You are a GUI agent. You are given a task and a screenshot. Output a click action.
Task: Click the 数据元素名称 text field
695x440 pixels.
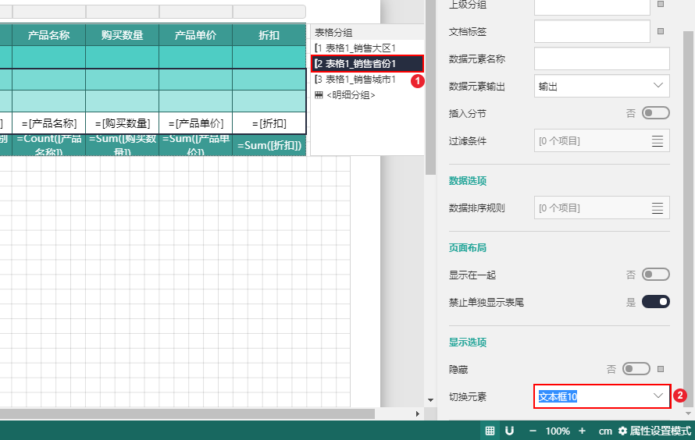click(601, 59)
